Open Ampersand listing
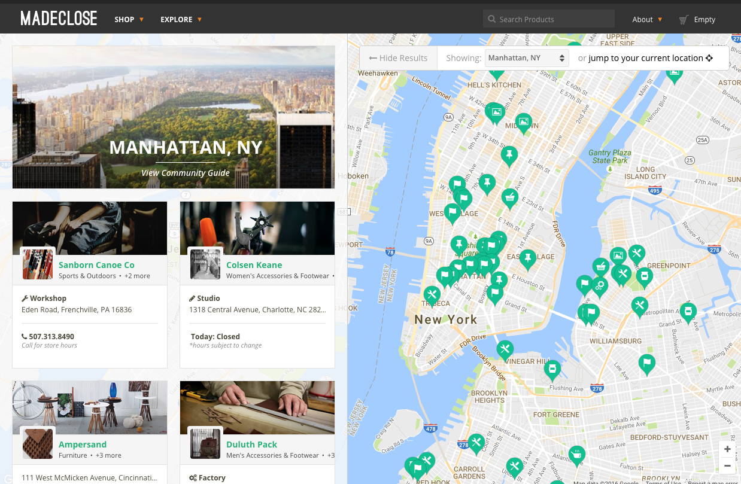The height and width of the screenshot is (484, 741). point(83,445)
